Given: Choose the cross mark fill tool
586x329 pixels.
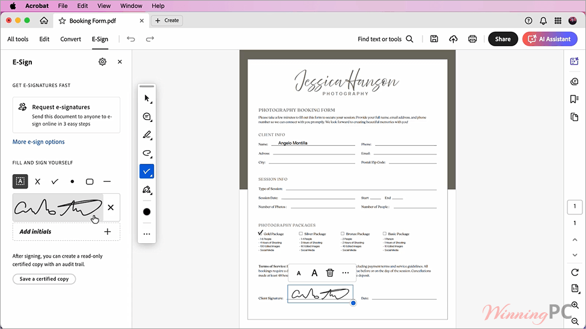Looking at the screenshot, I should tap(37, 181).
